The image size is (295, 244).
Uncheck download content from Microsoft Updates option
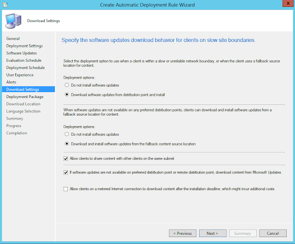pos(65,172)
